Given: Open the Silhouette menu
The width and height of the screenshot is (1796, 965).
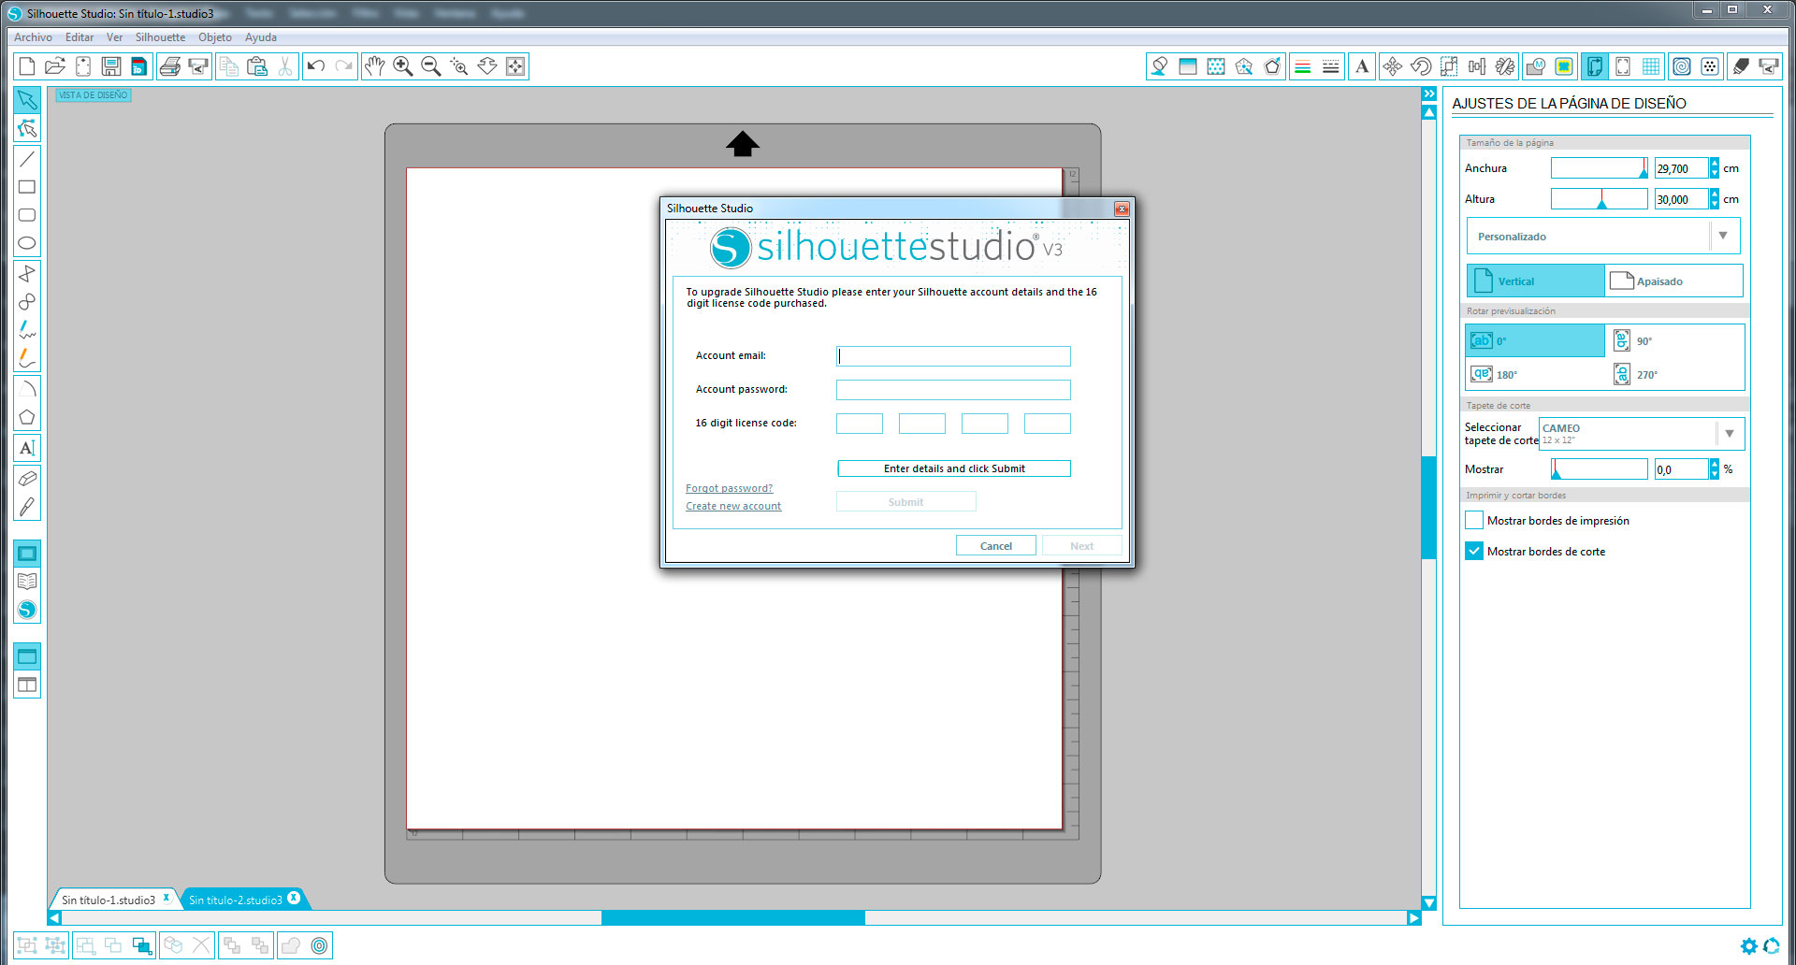Looking at the screenshot, I should pos(160,37).
